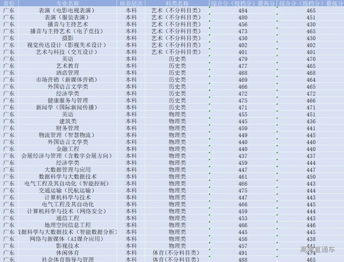The height and width of the screenshot is (262, 344).
Task: Click the 省份 column header
Action: [9, 4]
